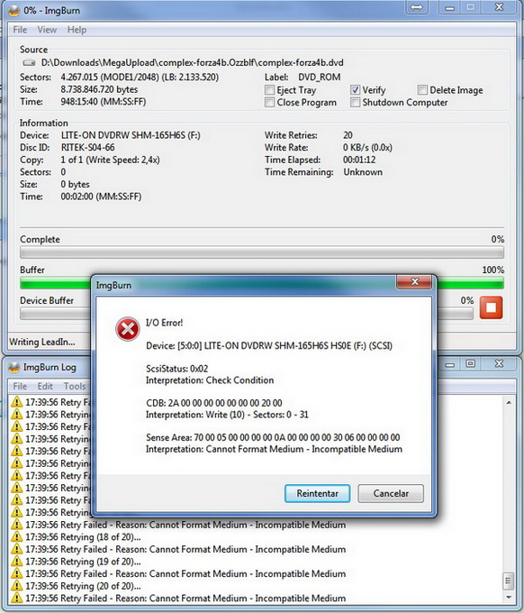Screen dimensions: 524x613
Task: Open the Edit menu in ImgBurn Log
Action: click(45, 386)
